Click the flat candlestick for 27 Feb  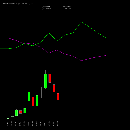pos(8,118)
